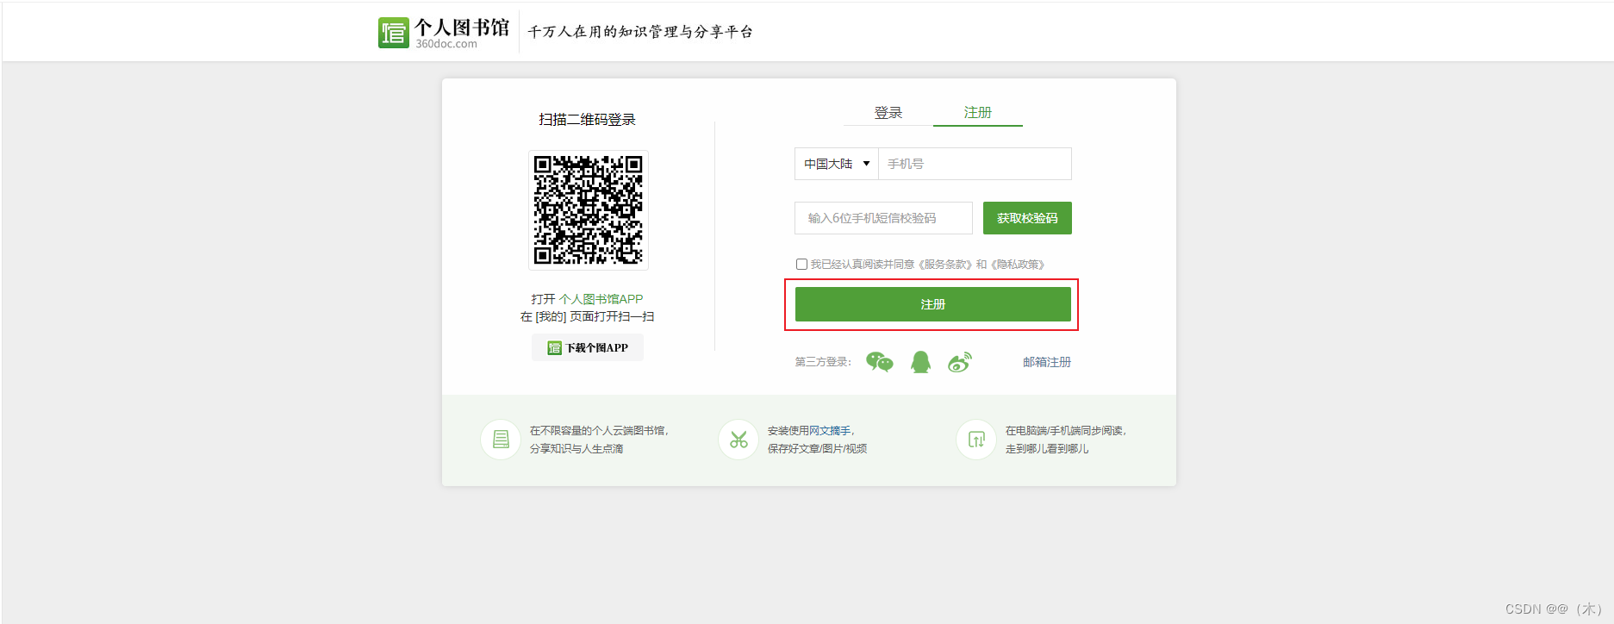
Task: Click the scissors web clipper icon
Action: pyautogui.click(x=738, y=440)
